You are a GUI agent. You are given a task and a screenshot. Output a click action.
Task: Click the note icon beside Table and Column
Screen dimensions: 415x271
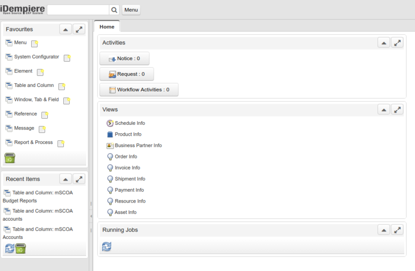[62, 87]
